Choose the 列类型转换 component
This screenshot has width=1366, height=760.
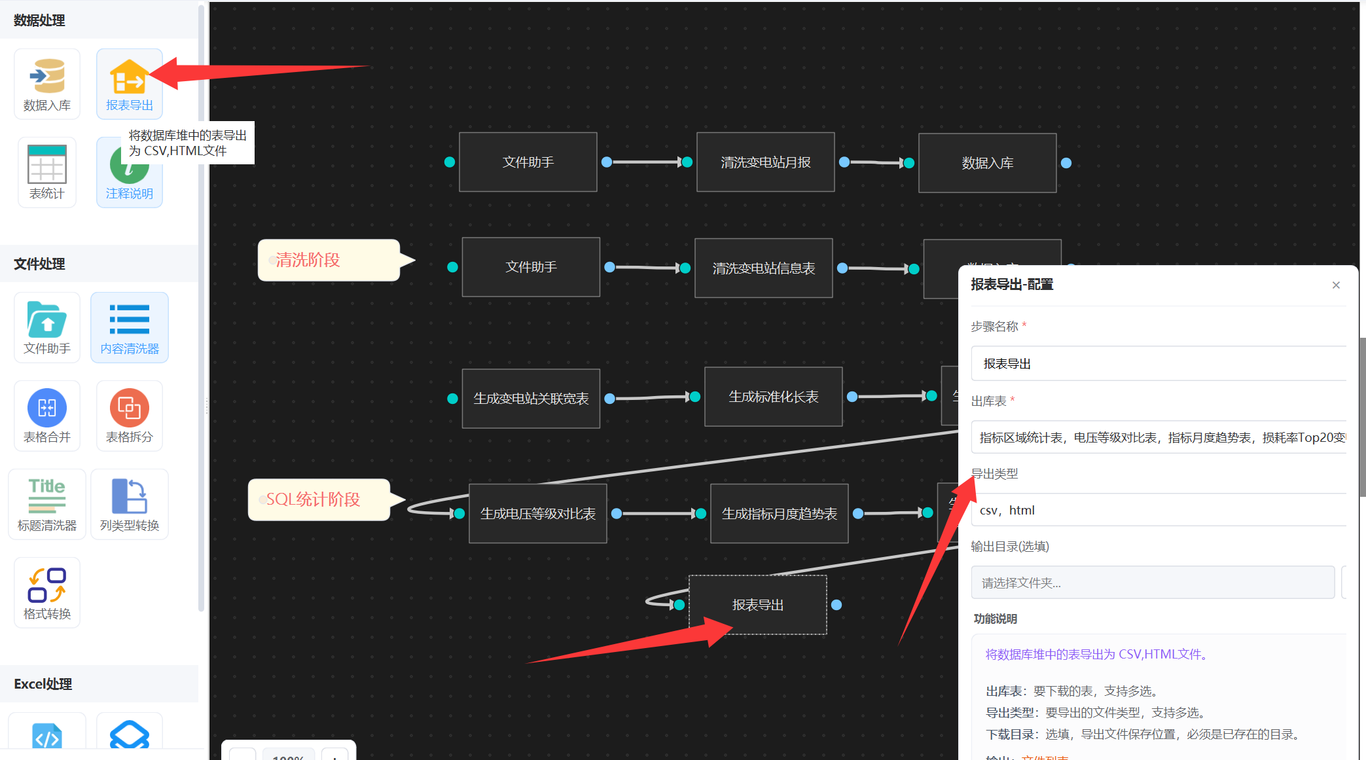click(x=130, y=504)
